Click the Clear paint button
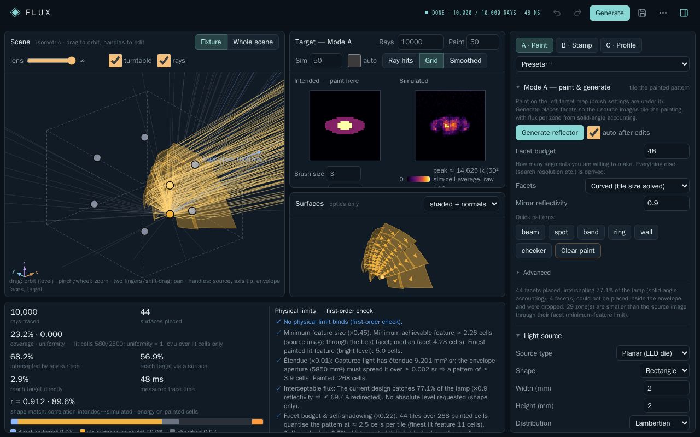Image resolution: width=700 pixels, height=437 pixels. click(578, 251)
